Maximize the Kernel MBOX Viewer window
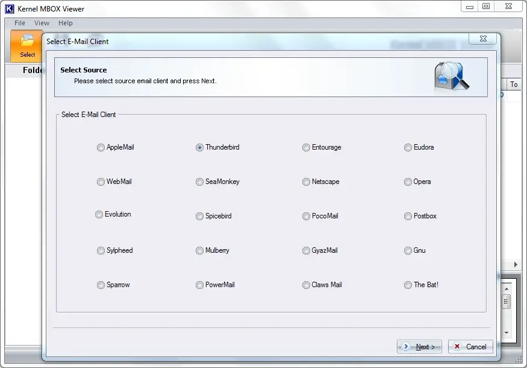 pyautogui.click(x=486, y=7)
